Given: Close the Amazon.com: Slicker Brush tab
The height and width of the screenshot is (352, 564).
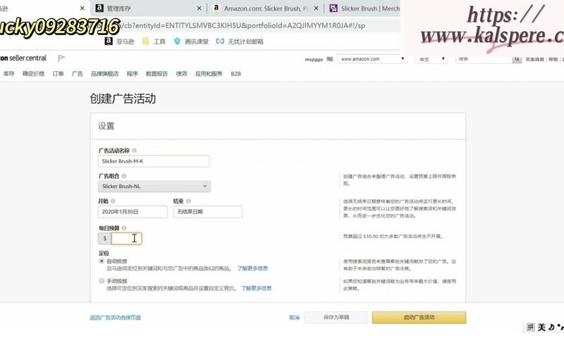Looking at the screenshot, I should tap(316, 8).
